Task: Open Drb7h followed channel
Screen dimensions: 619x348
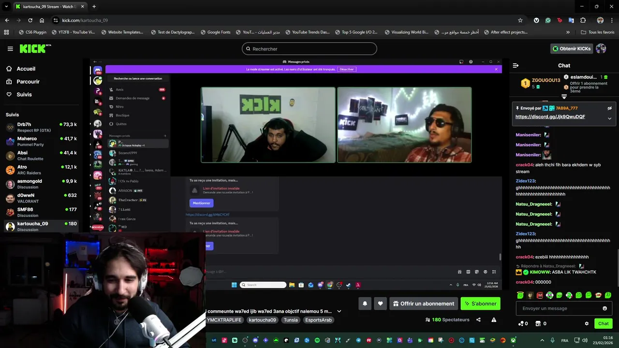Action: pyautogui.click(x=41, y=128)
